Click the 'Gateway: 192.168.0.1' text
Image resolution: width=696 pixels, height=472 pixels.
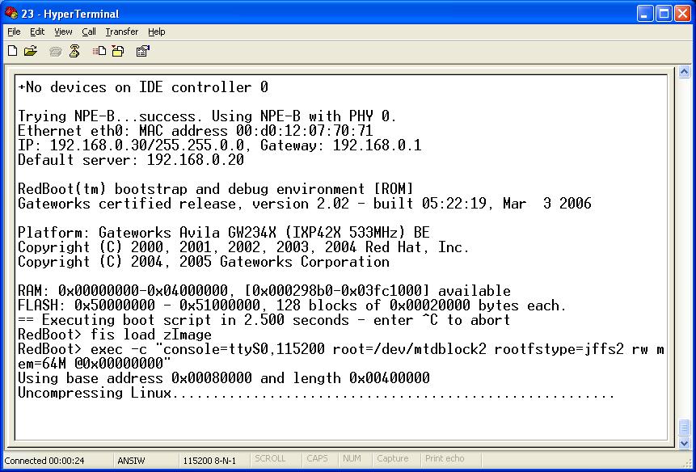pyautogui.click(x=341, y=145)
